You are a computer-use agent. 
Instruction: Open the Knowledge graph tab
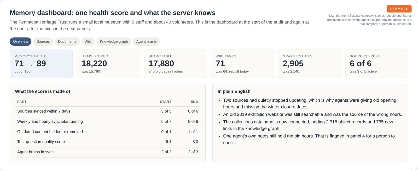pos(114,41)
